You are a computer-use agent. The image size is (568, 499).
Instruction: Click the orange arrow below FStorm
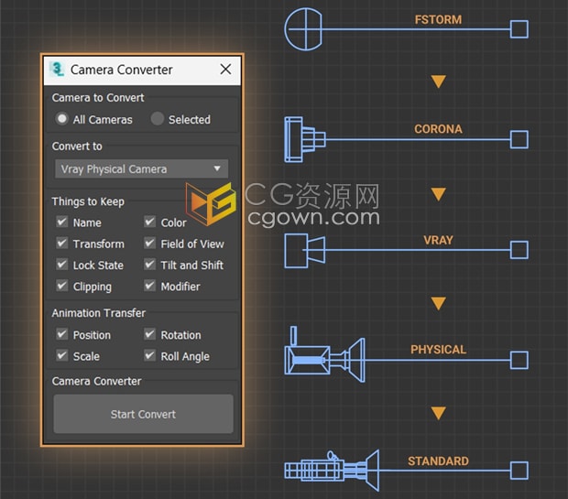click(438, 82)
